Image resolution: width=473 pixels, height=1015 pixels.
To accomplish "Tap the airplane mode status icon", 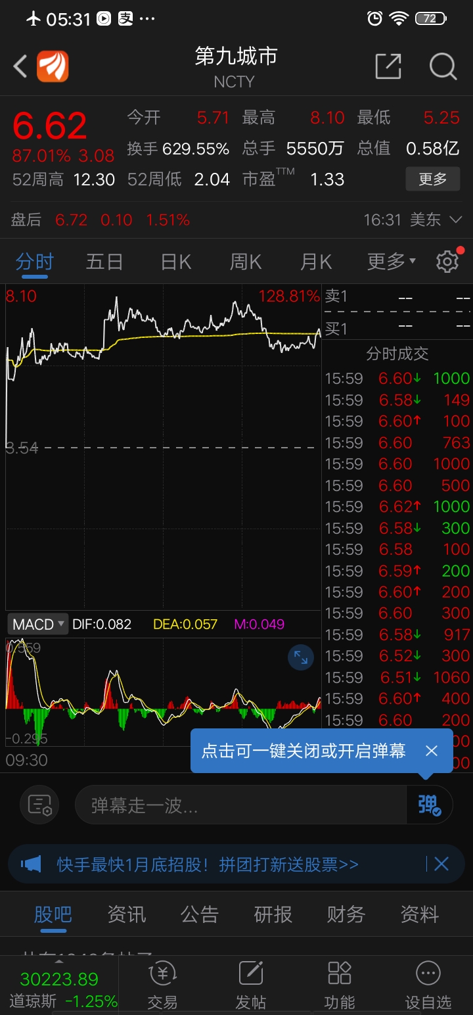I will click(x=34, y=18).
